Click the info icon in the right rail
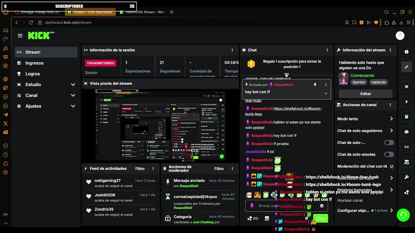415x233 pixels. pos(407,52)
